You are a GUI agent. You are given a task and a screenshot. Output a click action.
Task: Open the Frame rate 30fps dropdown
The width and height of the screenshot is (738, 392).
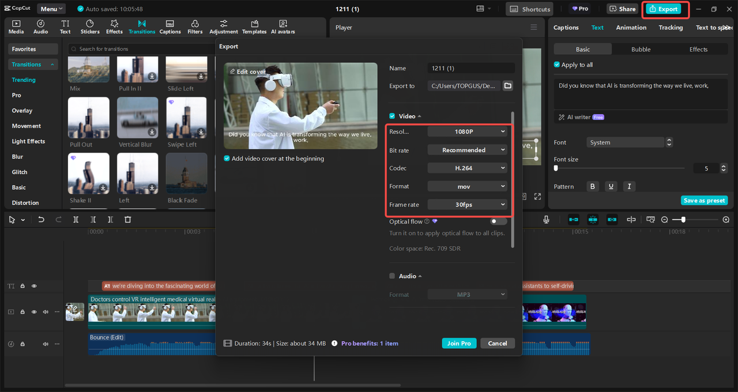pyautogui.click(x=467, y=205)
